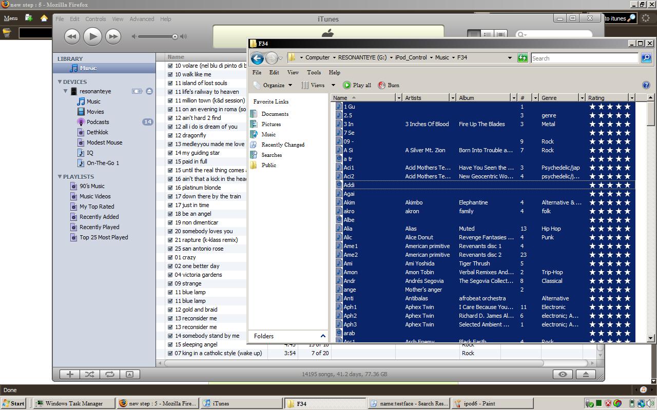Click Burn in Explorer toolbar
The image size is (657, 410).
click(389, 85)
